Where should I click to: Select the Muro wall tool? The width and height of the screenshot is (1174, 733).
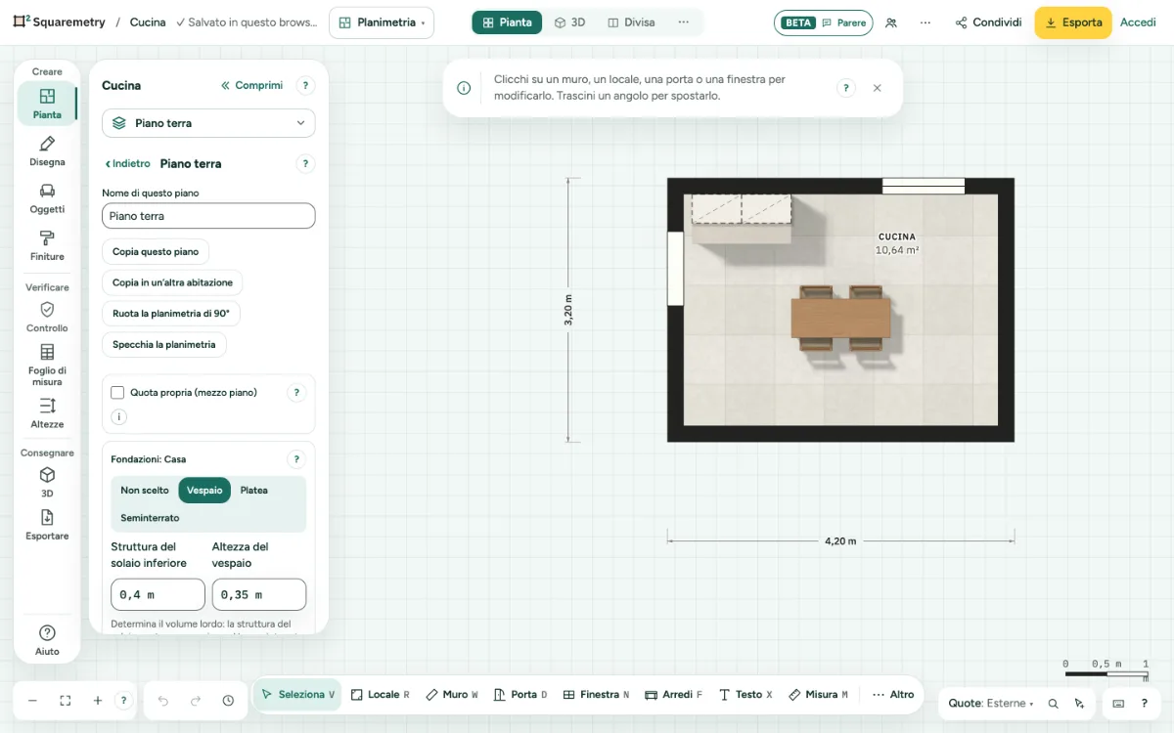tap(453, 695)
